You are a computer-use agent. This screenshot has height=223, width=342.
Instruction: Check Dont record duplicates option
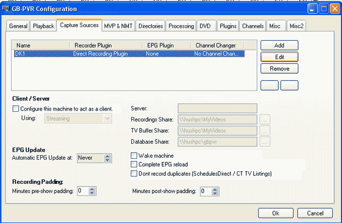click(134, 174)
